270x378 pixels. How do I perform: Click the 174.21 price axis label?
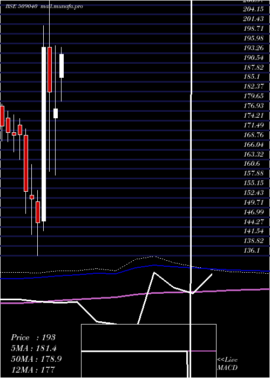point(253,115)
